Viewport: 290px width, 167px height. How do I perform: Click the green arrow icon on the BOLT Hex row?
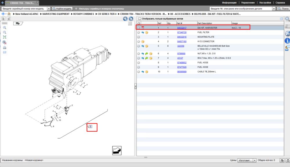click(146, 58)
